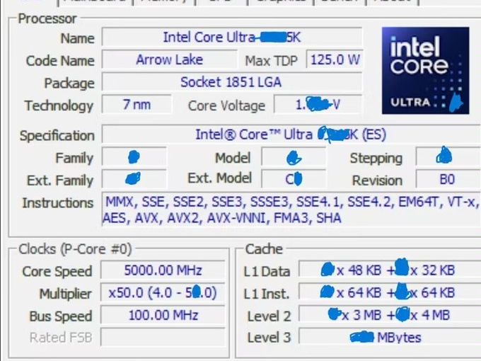481x361 pixels.
Task: Click the Multiplier value x50.0
Action: point(163,292)
